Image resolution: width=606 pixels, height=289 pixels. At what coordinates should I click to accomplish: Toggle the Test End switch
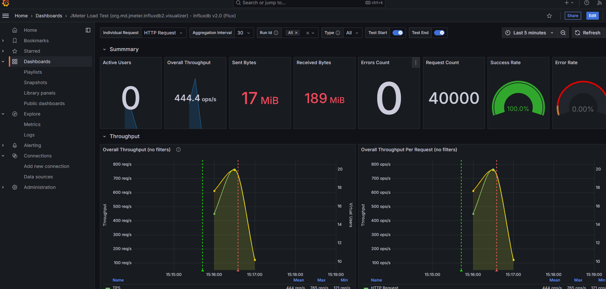coord(439,33)
